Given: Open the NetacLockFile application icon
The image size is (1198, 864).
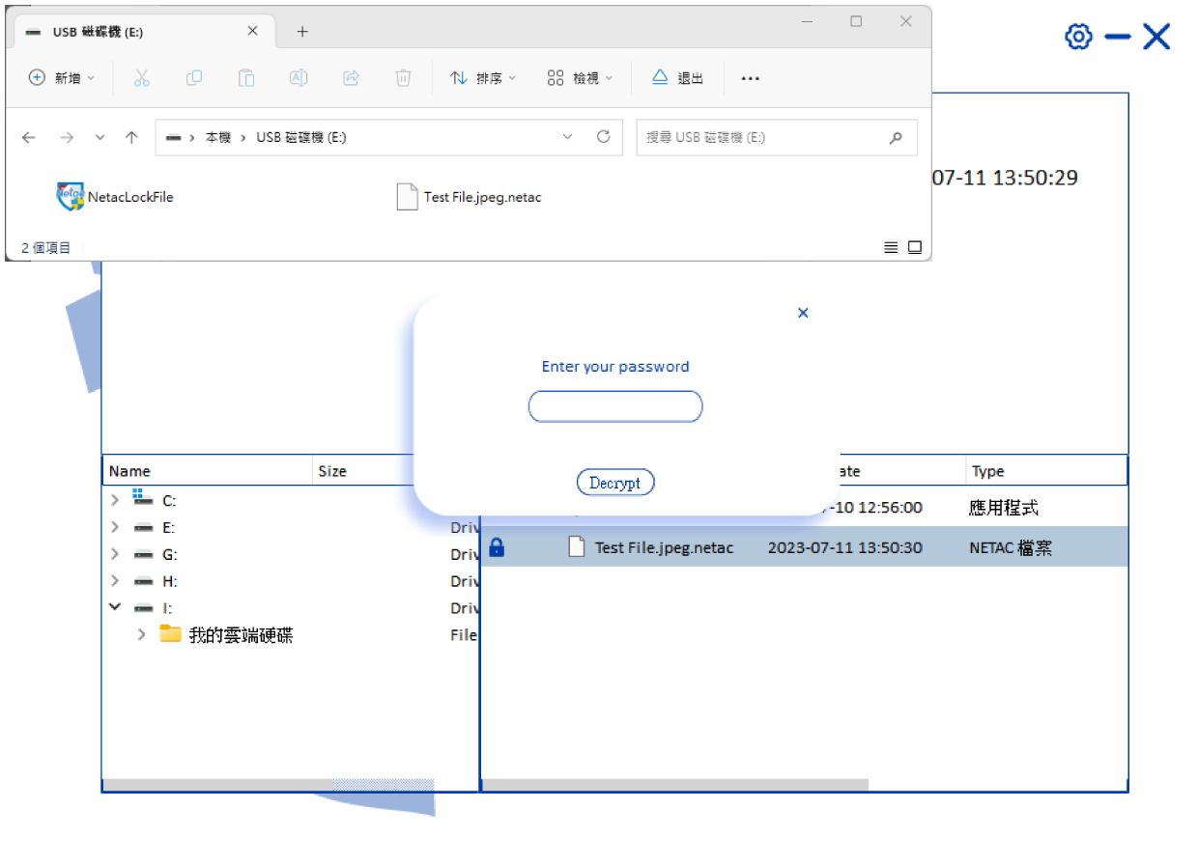Looking at the screenshot, I should [x=71, y=197].
